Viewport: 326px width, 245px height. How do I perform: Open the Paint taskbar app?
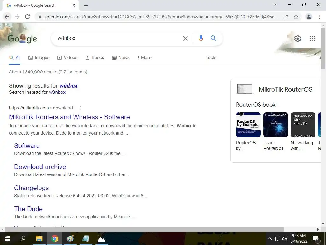click(x=70, y=239)
